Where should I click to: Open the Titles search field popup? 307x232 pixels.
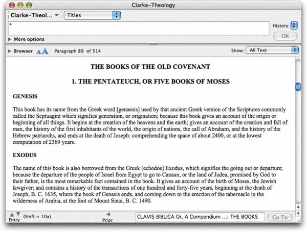(x=92, y=15)
